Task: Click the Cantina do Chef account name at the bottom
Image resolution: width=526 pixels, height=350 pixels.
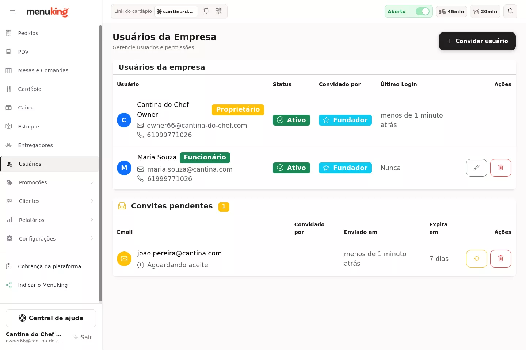Action: coord(34,334)
